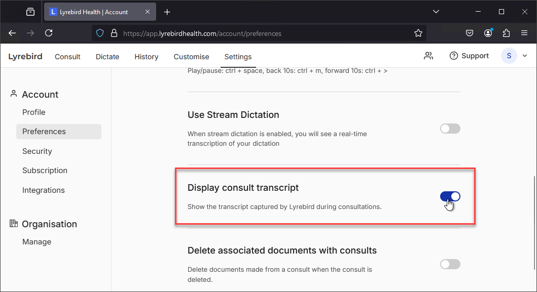Open the list all tabs dropdown arrow
The width and height of the screenshot is (537, 292).
(436, 12)
